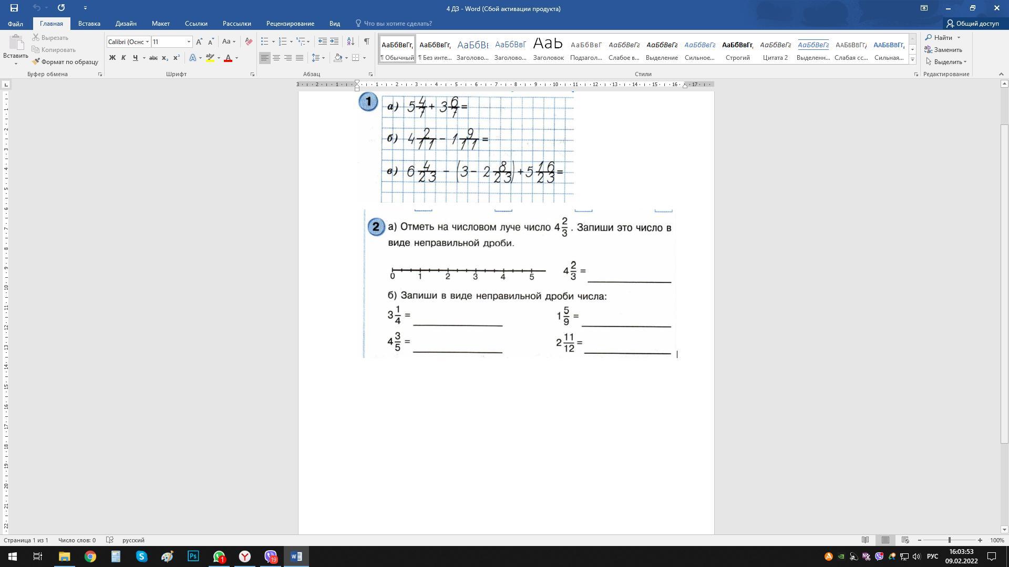This screenshot has height=567, width=1009.
Task: Toggle show paragraph marks ¶
Action: (x=366, y=41)
